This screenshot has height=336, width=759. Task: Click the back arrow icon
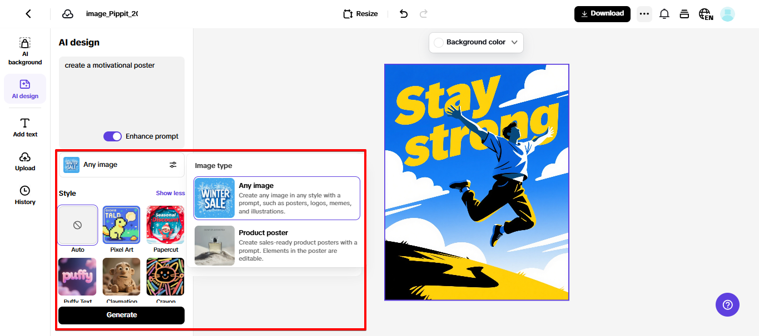point(28,14)
